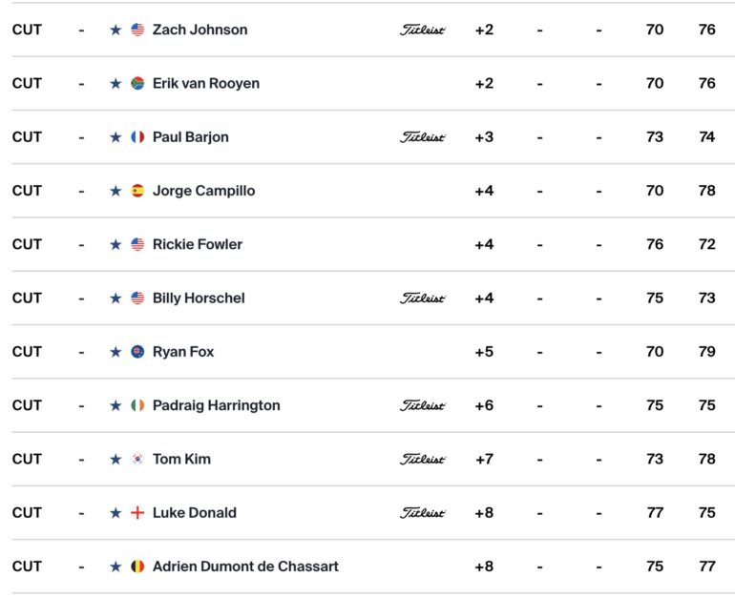Click the England flag beside Luke Donald
The height and width of the screenshot is (597, 735).
[x=137, y=512]
